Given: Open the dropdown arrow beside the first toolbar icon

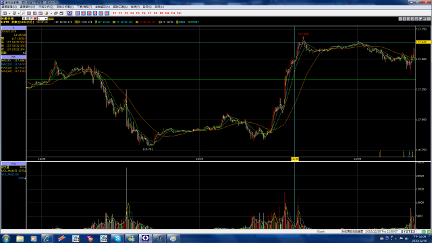Looking at the screenshot, I should tap(9, 13).
